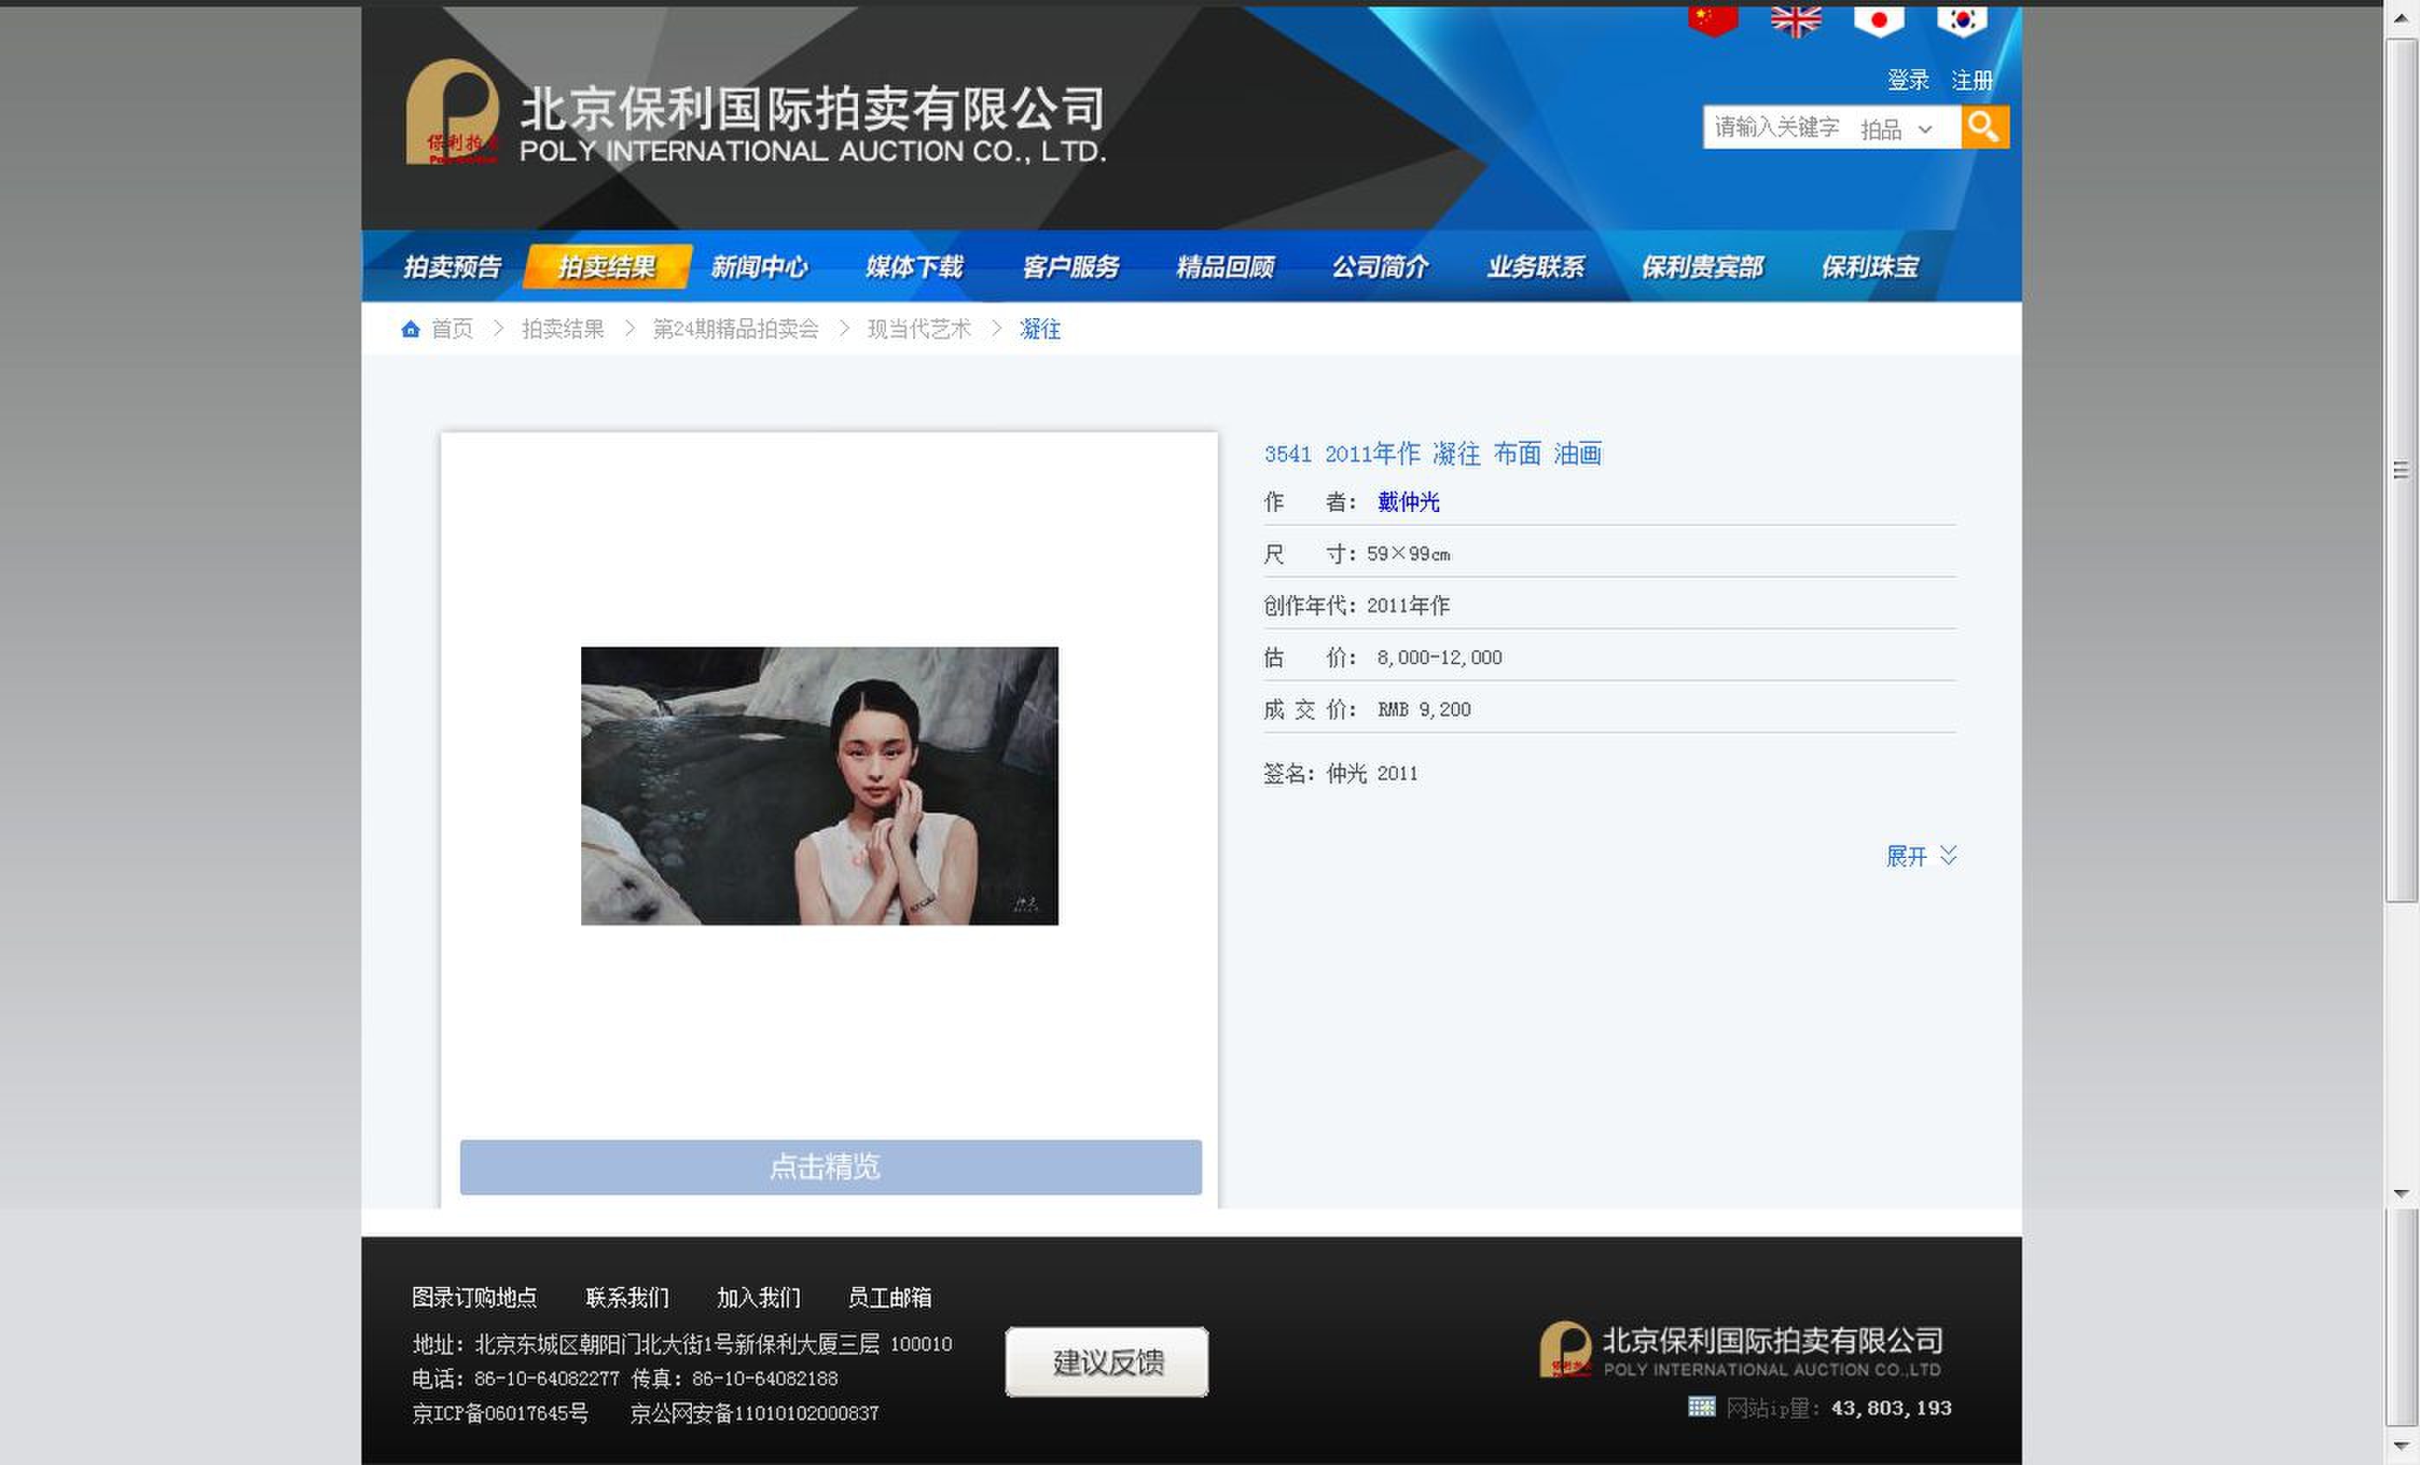Open the 业务联系 menu item
Image resolution: width=2420 pixels, height=1465 pixels.
coord(1535,267)
